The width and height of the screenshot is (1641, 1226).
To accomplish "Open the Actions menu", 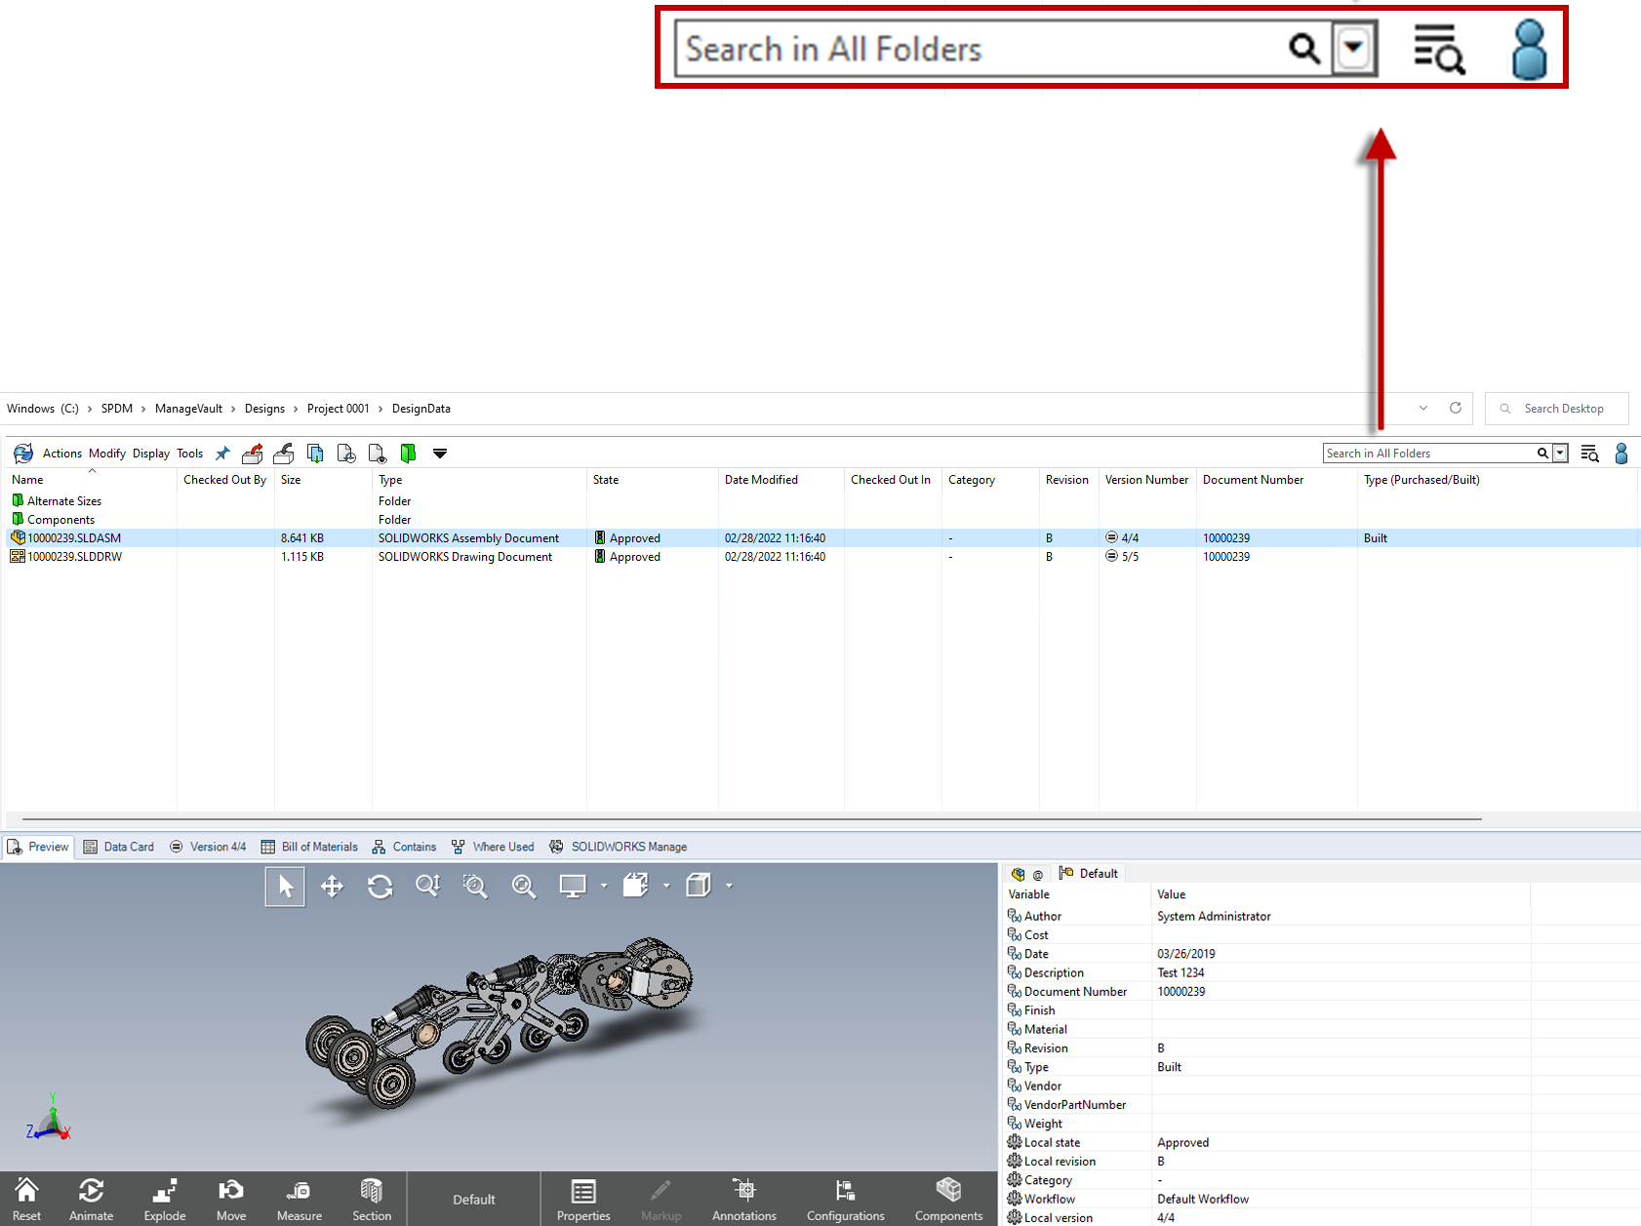I will [x=62, y=454].
